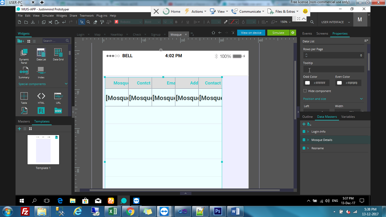Select the Data Grid widget
386x217 pixels.
(58, 54)
